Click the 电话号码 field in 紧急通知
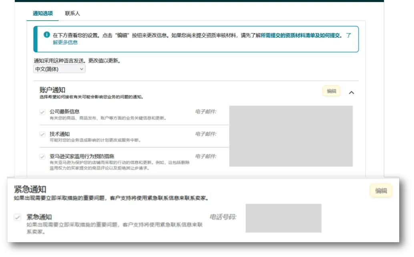 (284, 218)
